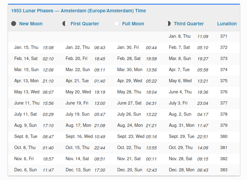
Task: Click the Lunation column header
Action: pos(227,24)
